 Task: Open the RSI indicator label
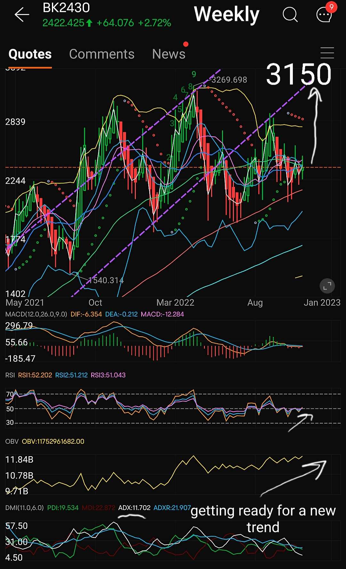click(x=10, y=375)
